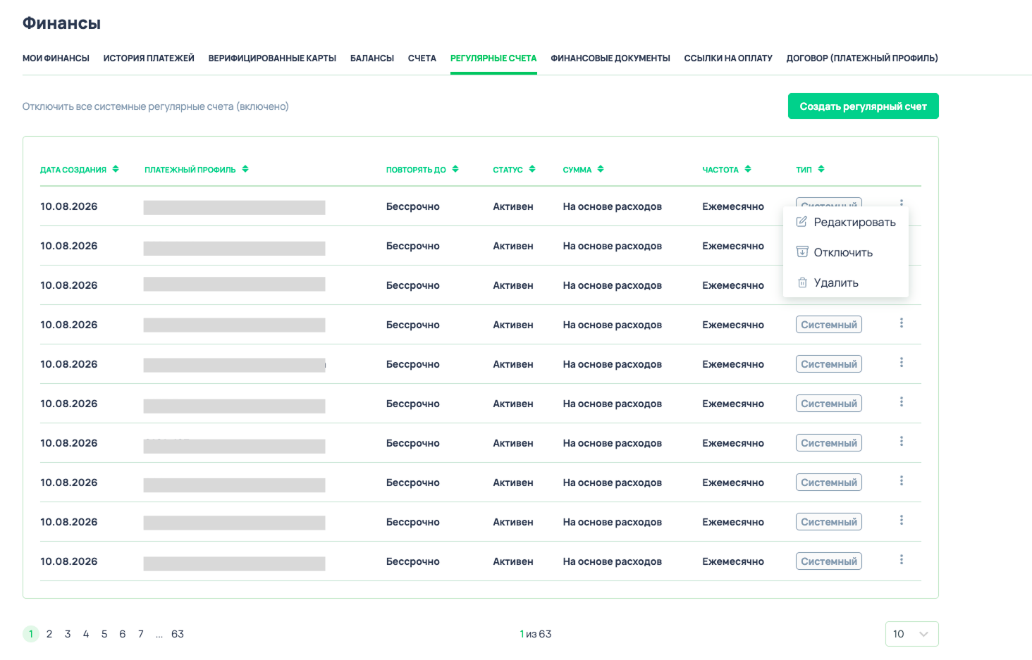Open История платежей tab
Image resolution: width=1032 pixels, height=660 pixels.
[149, 58]
